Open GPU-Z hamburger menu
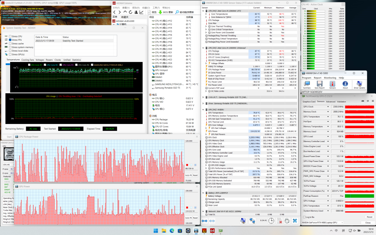This screenshot has height=235, width=376. [x=373, y=101]
